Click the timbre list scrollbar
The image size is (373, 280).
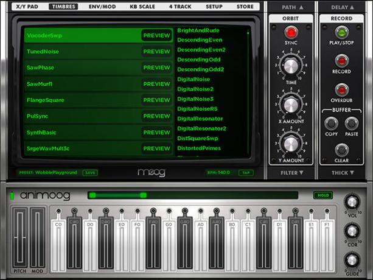coord(248,91)
